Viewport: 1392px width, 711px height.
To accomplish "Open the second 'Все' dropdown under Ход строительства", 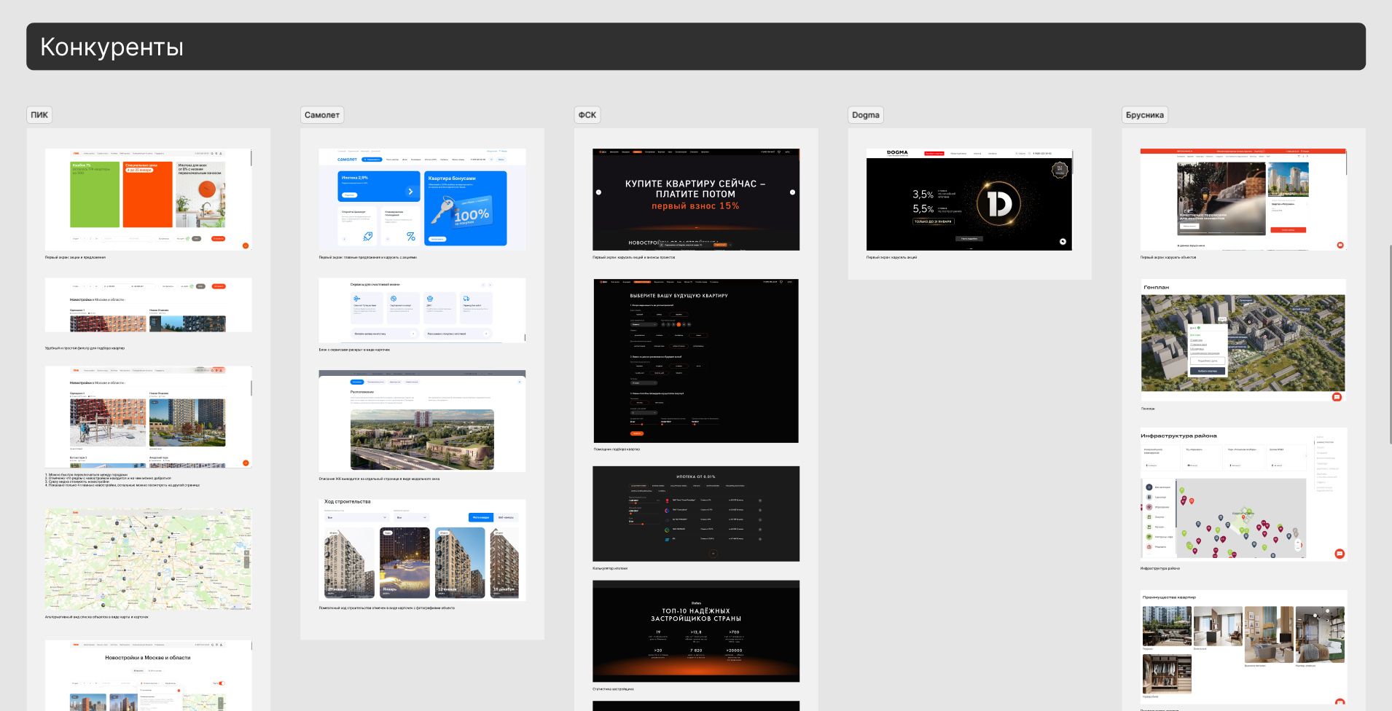I will click(411, 517).
